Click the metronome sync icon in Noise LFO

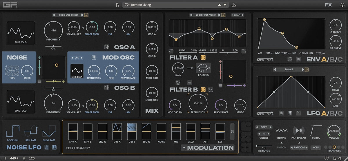[x=47, y=148]
